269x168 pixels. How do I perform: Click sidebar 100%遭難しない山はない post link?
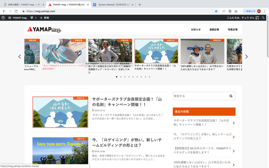(x=202, y=164)
